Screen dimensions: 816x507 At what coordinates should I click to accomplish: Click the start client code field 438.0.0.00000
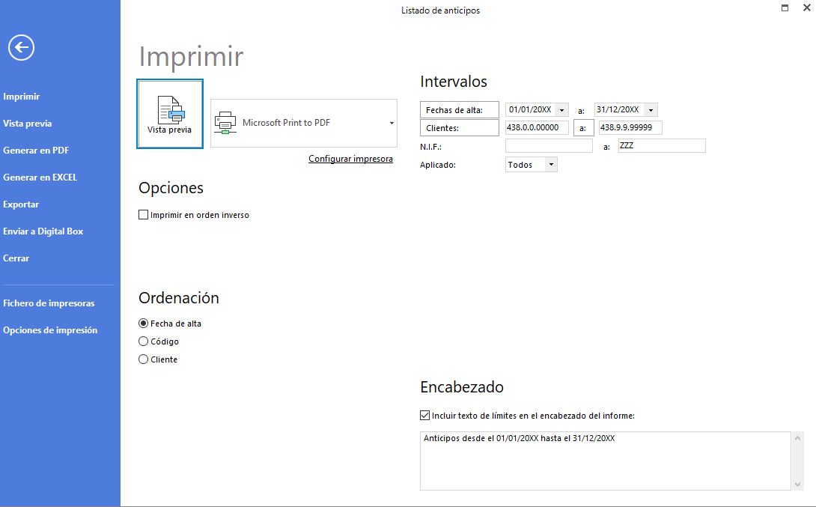pos(537,127)
